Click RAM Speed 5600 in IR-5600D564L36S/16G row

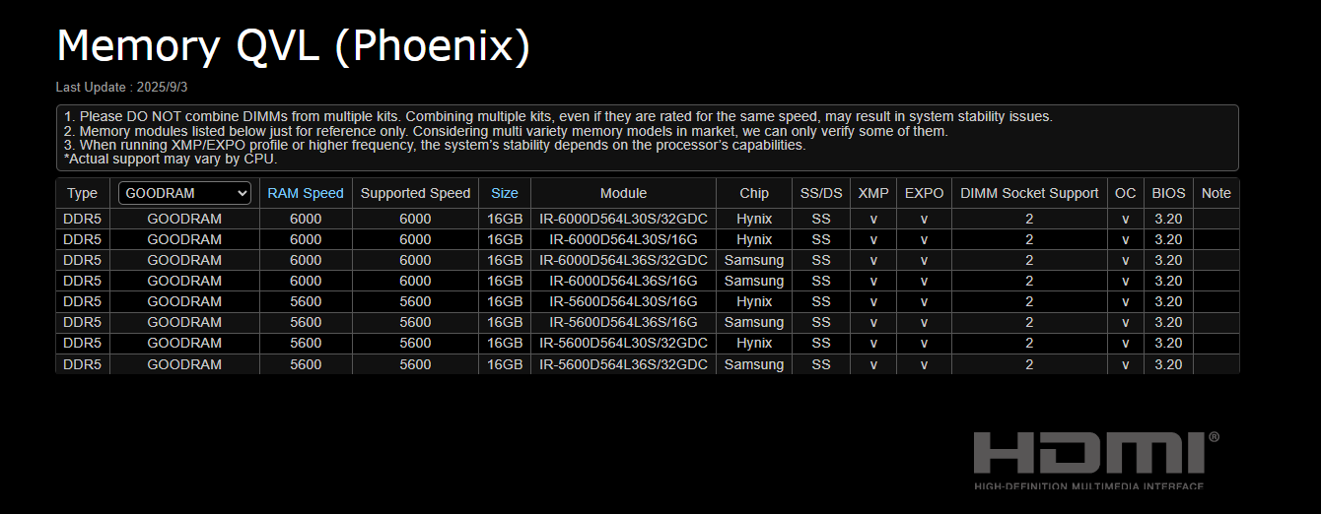click(x=306, y=322)
